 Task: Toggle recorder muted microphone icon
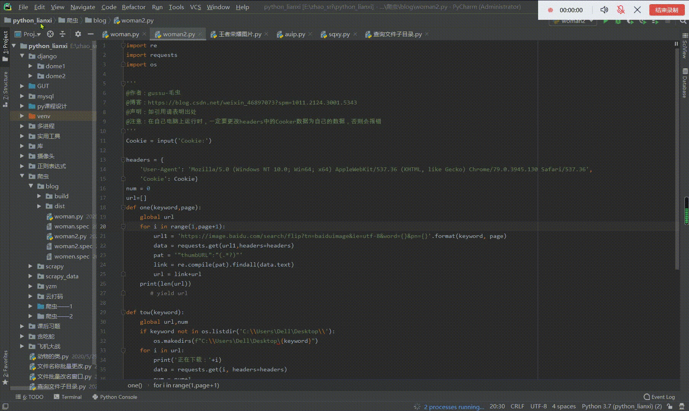621,10
